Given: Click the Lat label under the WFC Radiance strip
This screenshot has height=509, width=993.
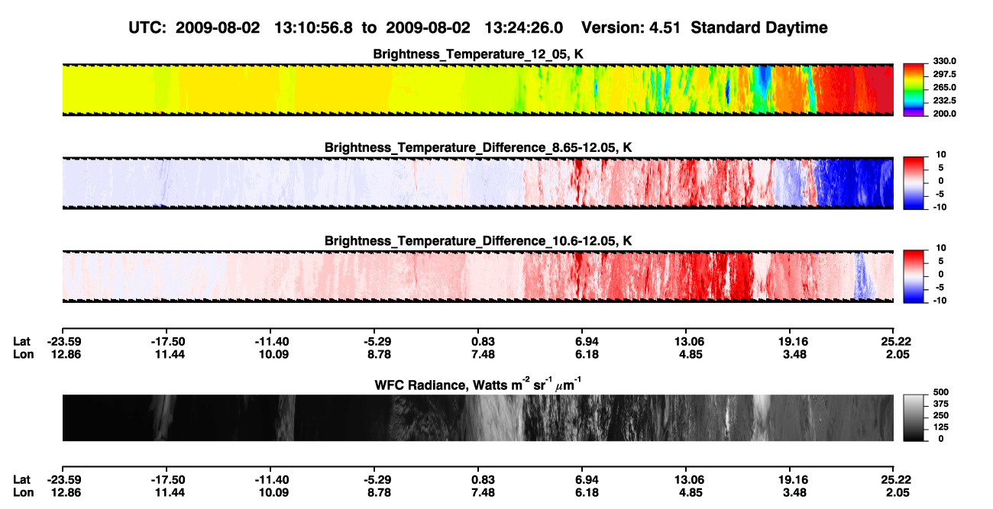Looking at the screenshot, I should 23,480.
